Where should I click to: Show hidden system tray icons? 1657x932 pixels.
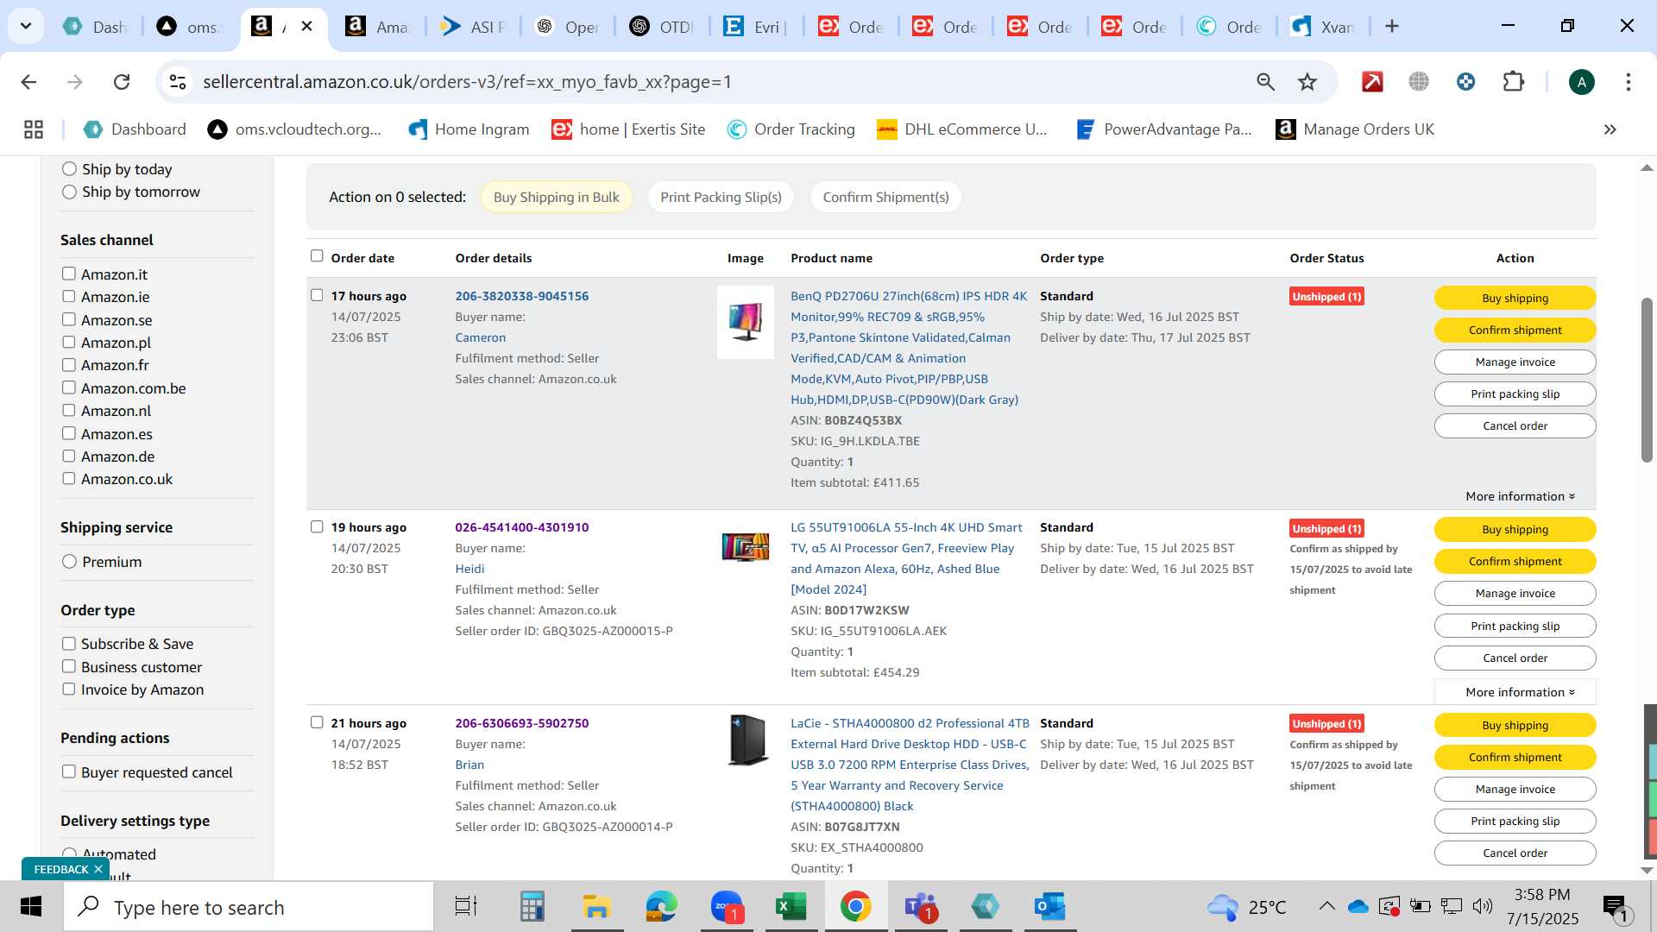pyautogui.click(x=1326, y=906)
